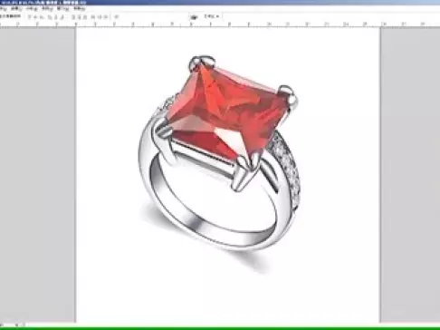Viewport: 440px width, 330px height.
Task: Open the last menu in the menu bar
Action: pos(80,9)
